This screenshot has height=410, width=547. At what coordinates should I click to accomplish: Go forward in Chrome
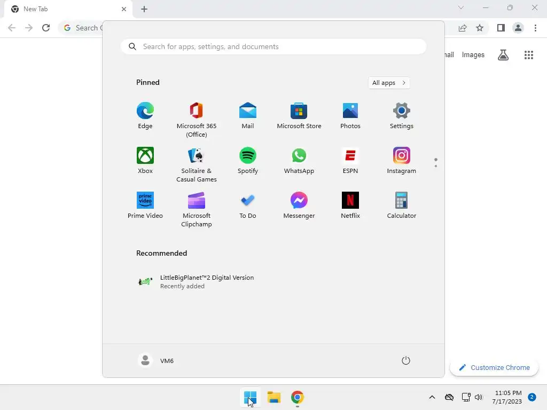[29, 28]
